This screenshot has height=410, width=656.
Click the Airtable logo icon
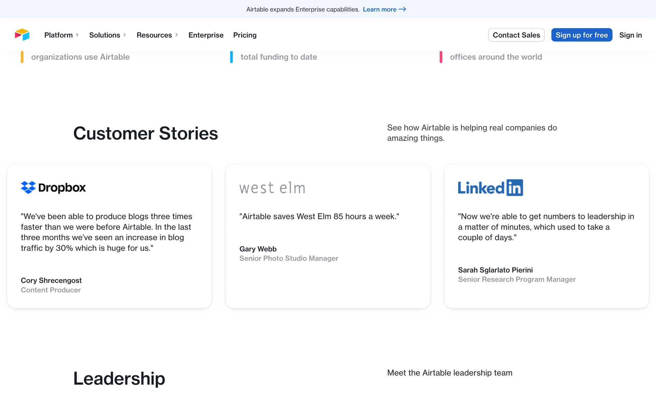pyautogui.click(x=22, y=35)
